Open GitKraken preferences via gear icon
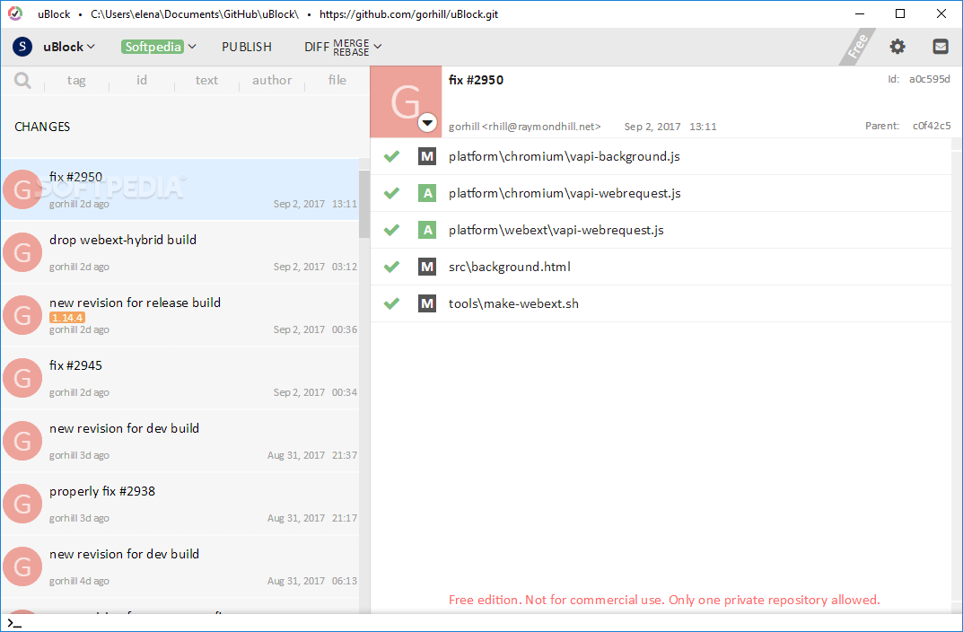Viewport: 963px width, 632px height. (897, 46)
